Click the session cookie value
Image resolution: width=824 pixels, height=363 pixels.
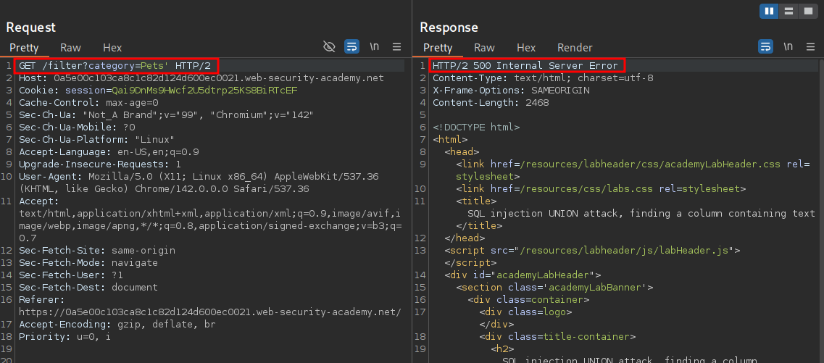coord(204,91)
